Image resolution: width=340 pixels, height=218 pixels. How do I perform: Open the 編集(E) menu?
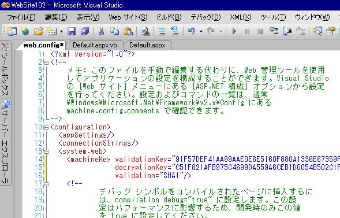pos(56,17)
